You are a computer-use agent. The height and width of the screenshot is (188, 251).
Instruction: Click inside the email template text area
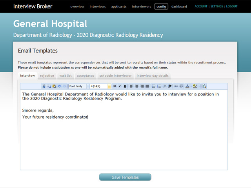(124, 141)
